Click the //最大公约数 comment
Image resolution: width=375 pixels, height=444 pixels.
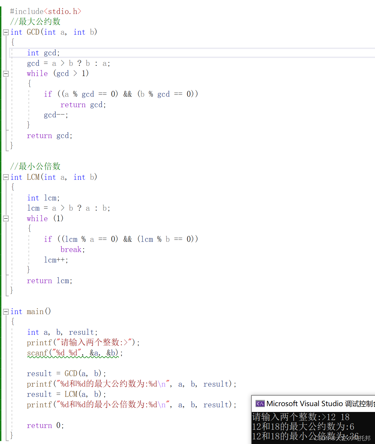point(35,22)
